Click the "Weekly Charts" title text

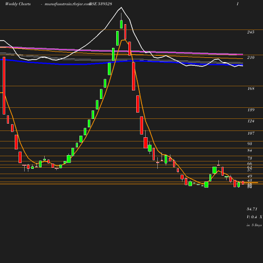[x=18, y=4]
